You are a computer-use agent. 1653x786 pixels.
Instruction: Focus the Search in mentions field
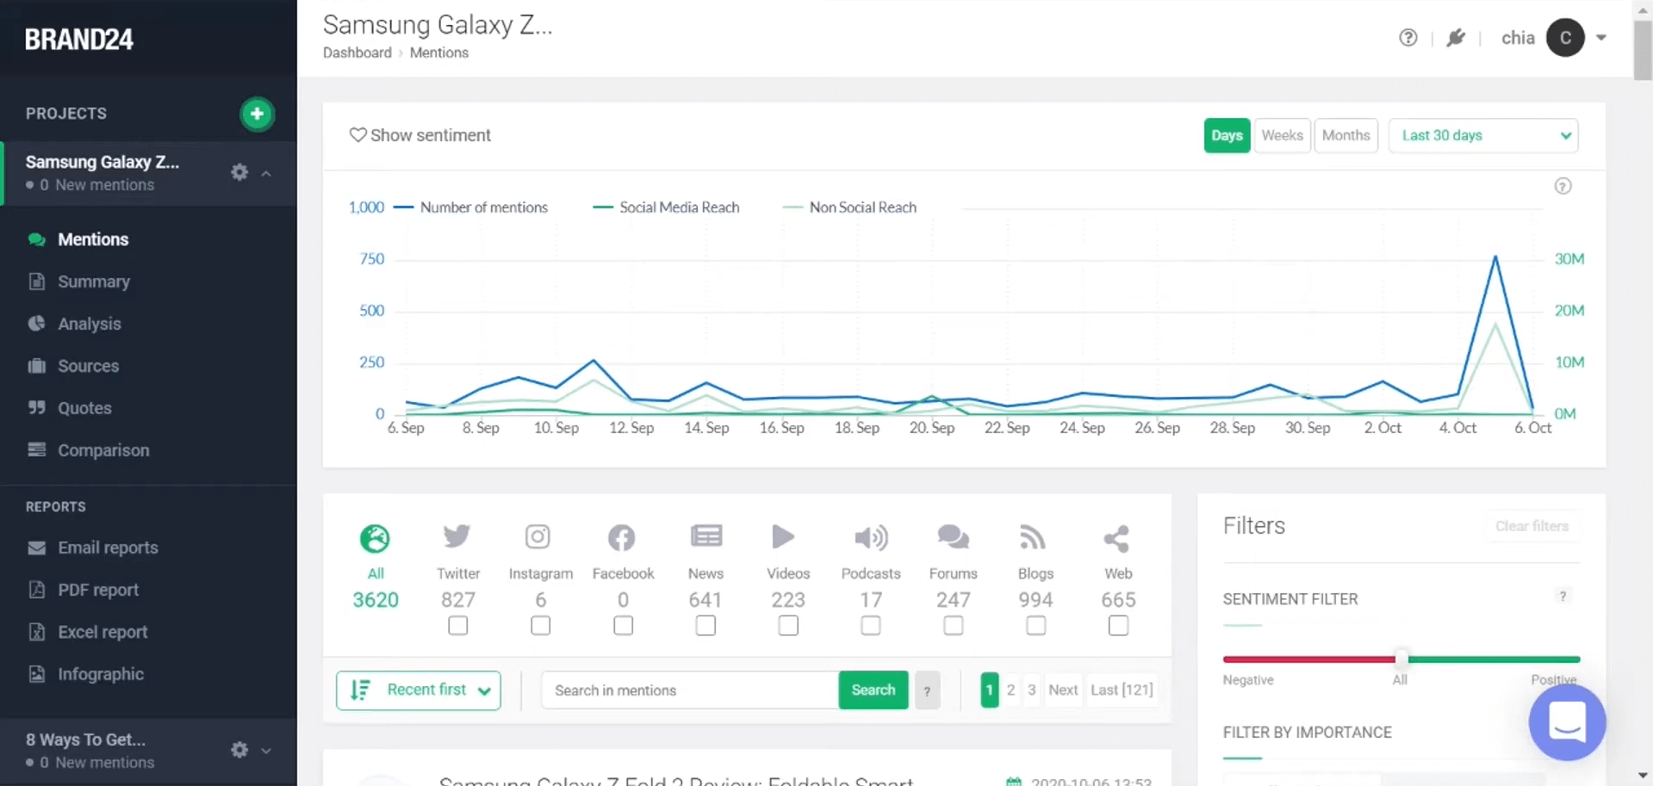[x=689, y=690]
